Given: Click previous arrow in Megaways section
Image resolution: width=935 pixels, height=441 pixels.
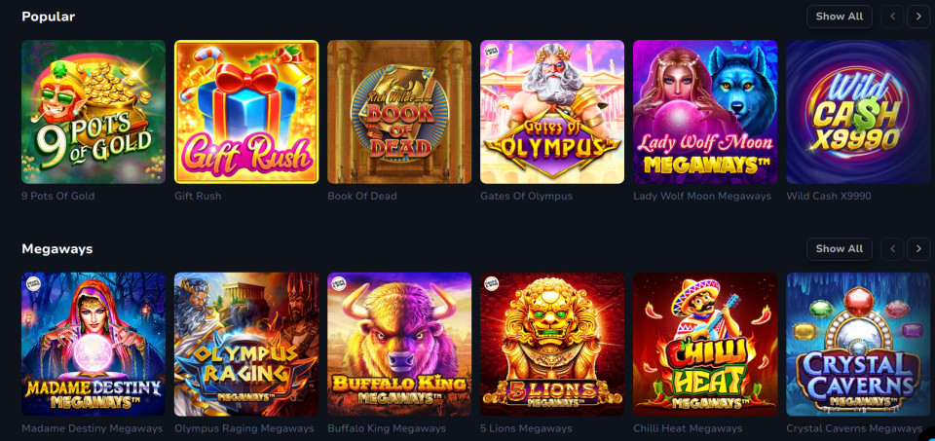Looking at the screenshot, I should tap(892, 249).
